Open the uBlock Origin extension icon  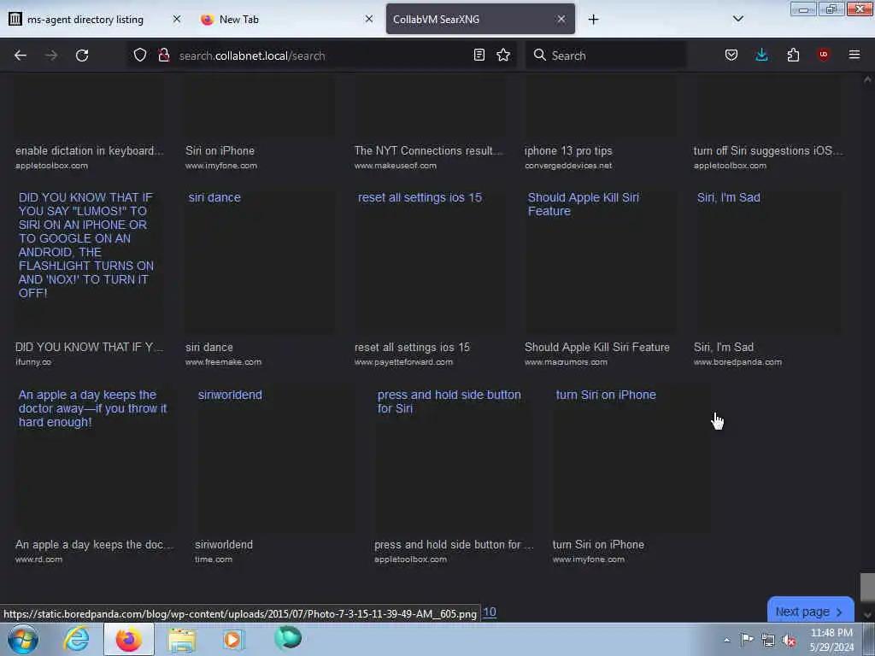point(823,55)
